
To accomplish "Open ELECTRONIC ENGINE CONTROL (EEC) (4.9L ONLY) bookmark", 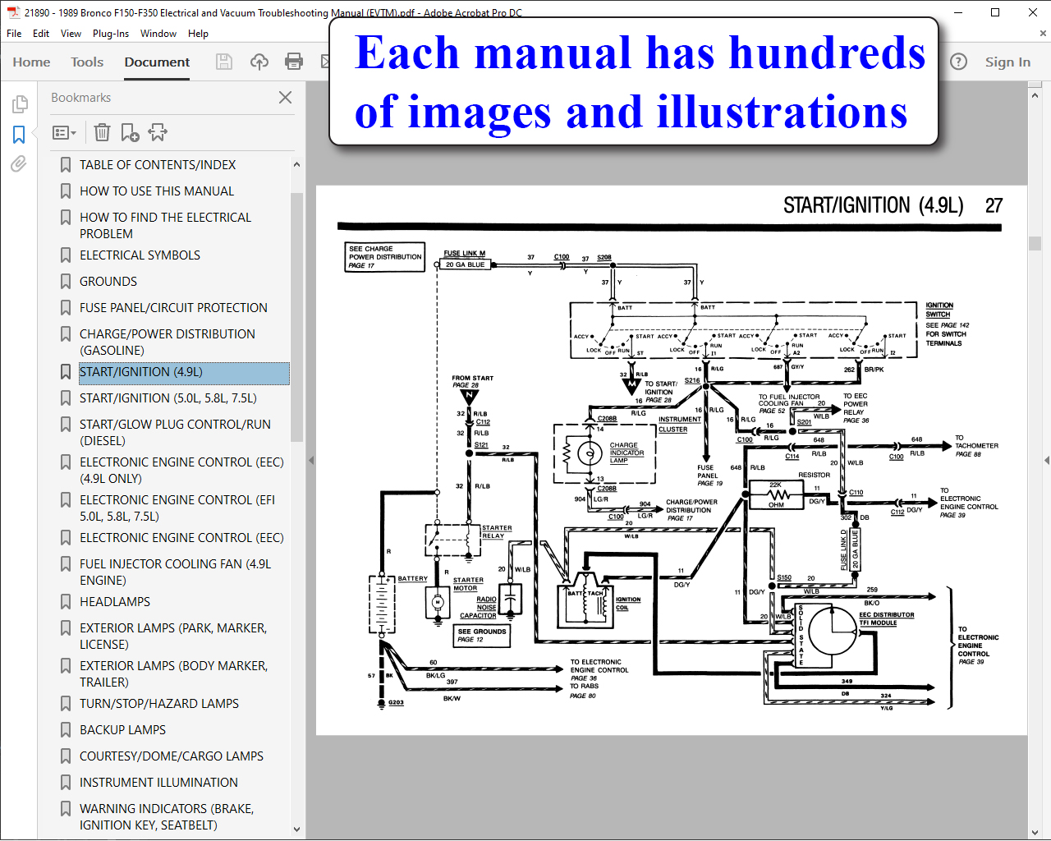I will pos(181,471).
